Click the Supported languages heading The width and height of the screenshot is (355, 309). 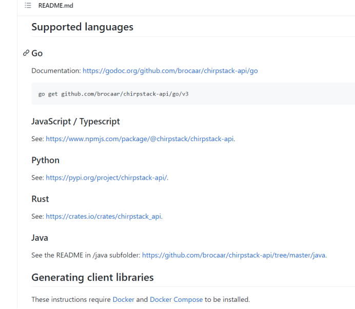pos(82,27)
